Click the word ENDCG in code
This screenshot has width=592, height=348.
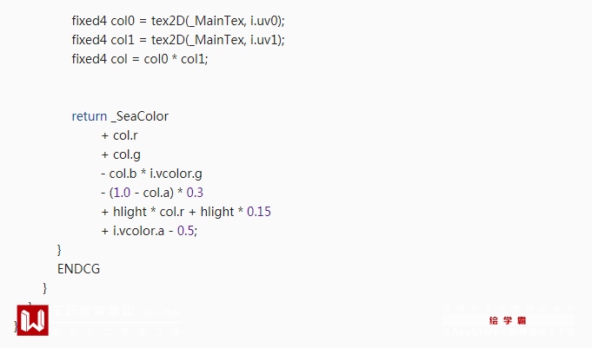78,269
